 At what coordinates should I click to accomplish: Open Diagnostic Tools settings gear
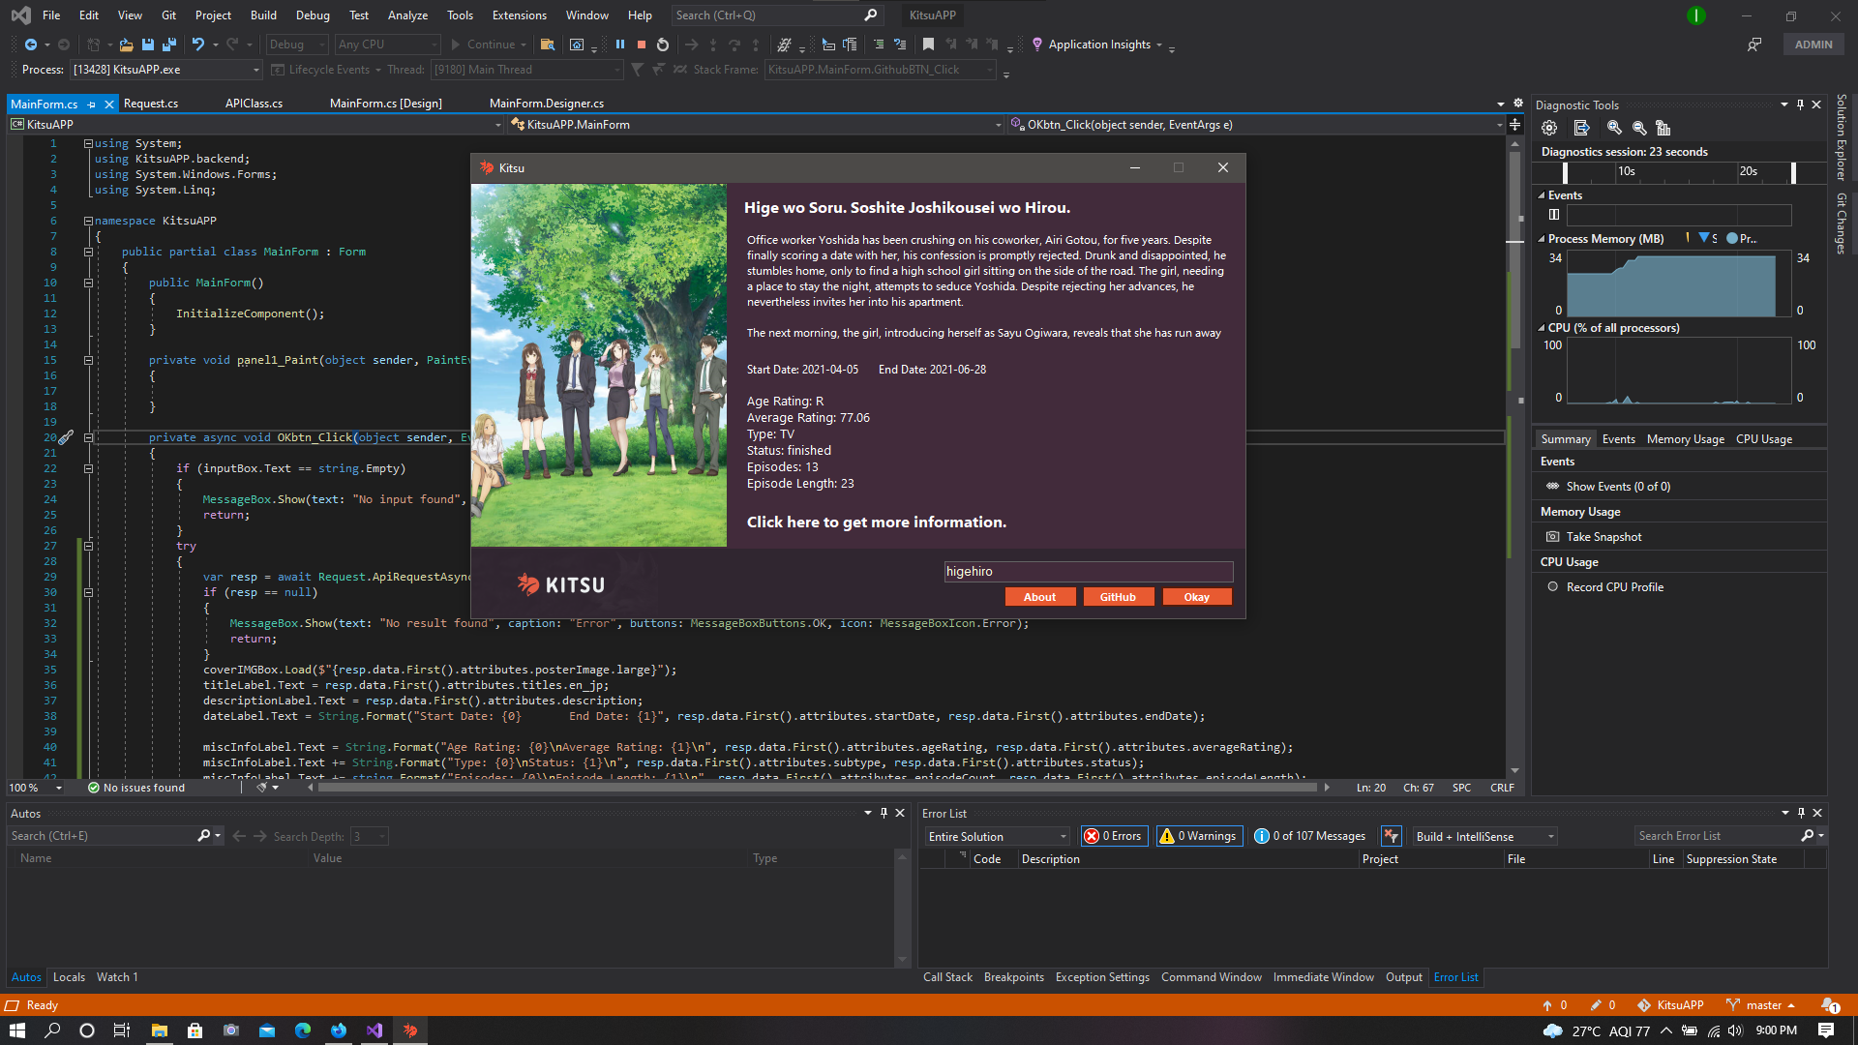point(1549,128)
